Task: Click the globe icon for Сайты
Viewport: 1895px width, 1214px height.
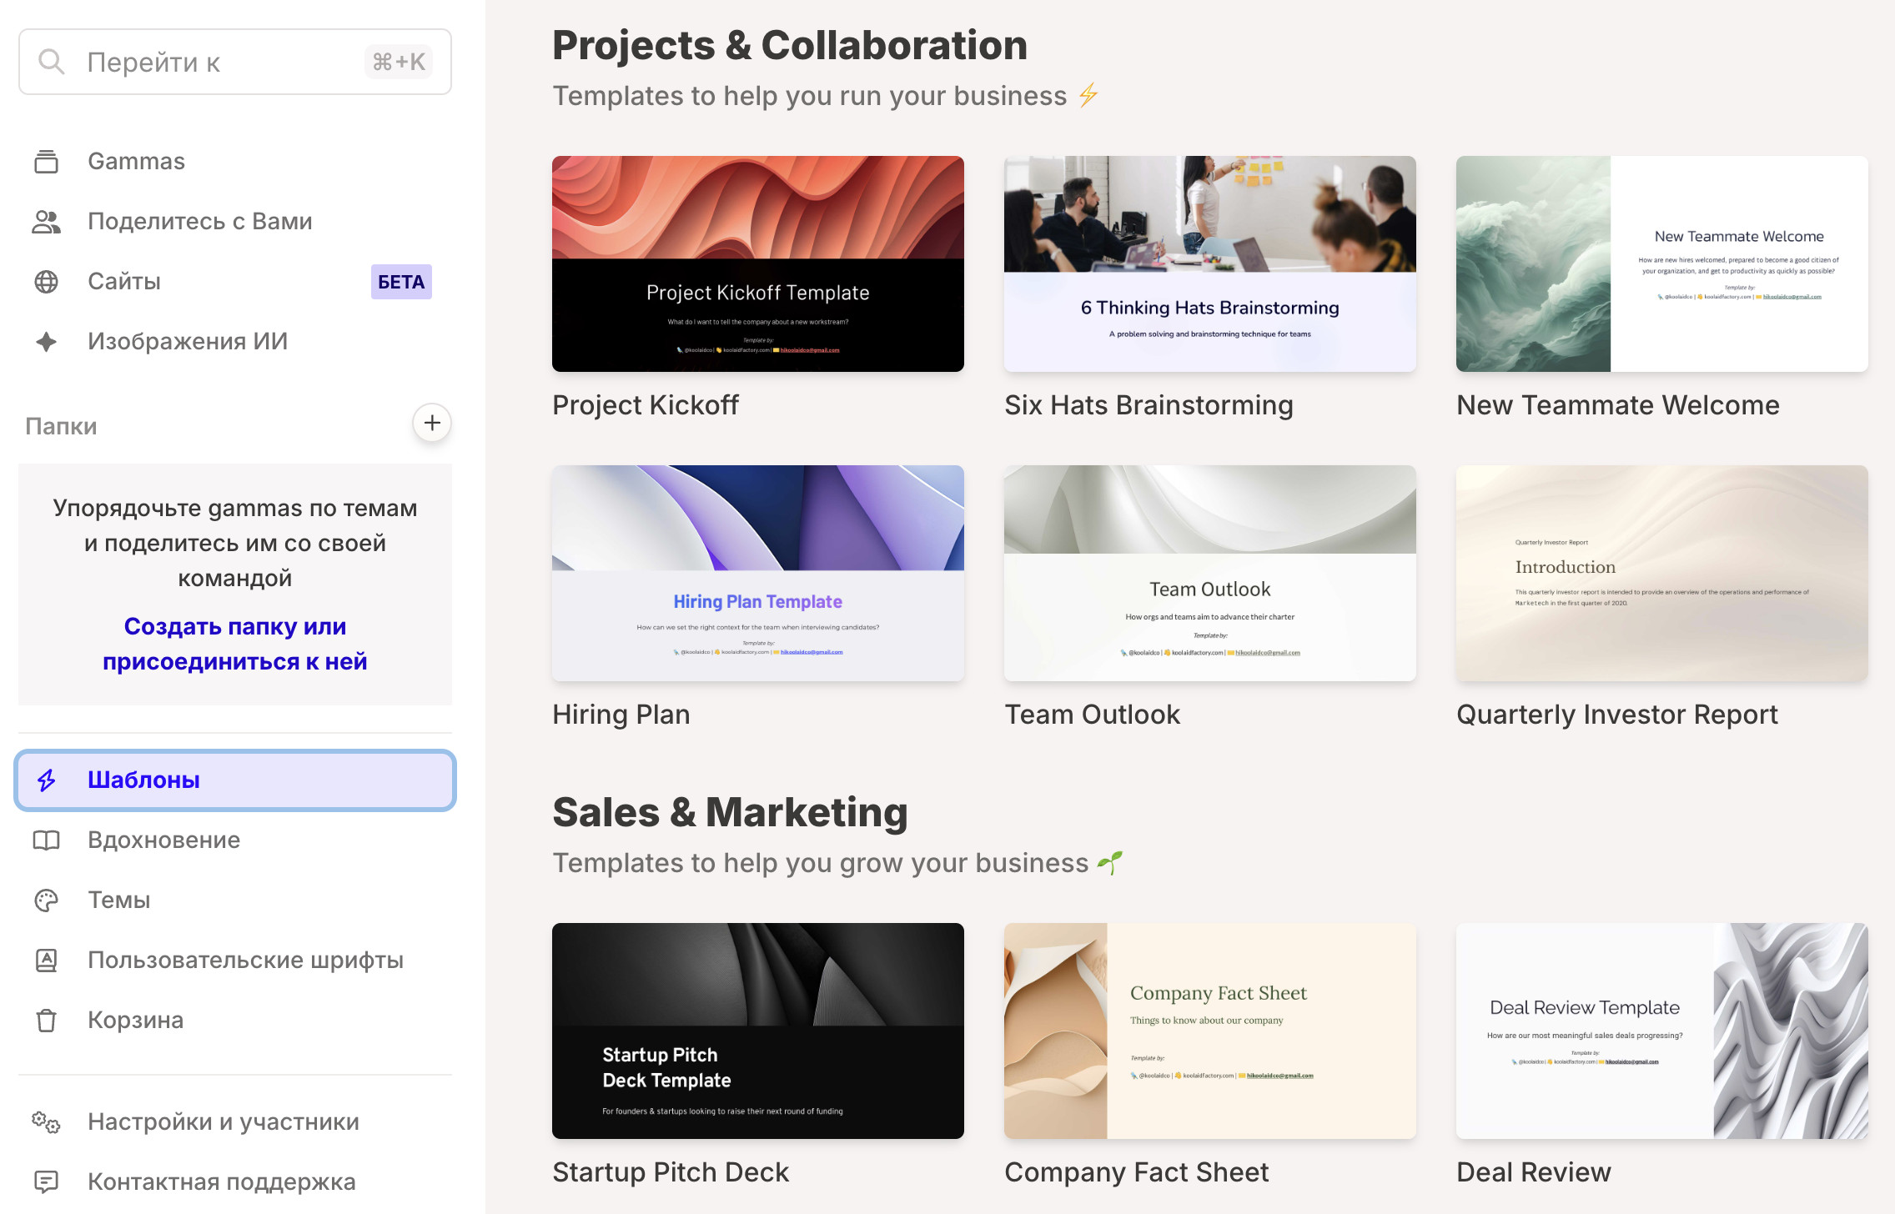Action: [x=47, y=282]
